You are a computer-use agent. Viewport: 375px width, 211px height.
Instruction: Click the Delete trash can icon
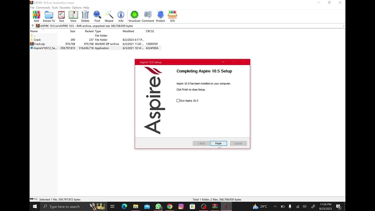(x=85, y=16)
